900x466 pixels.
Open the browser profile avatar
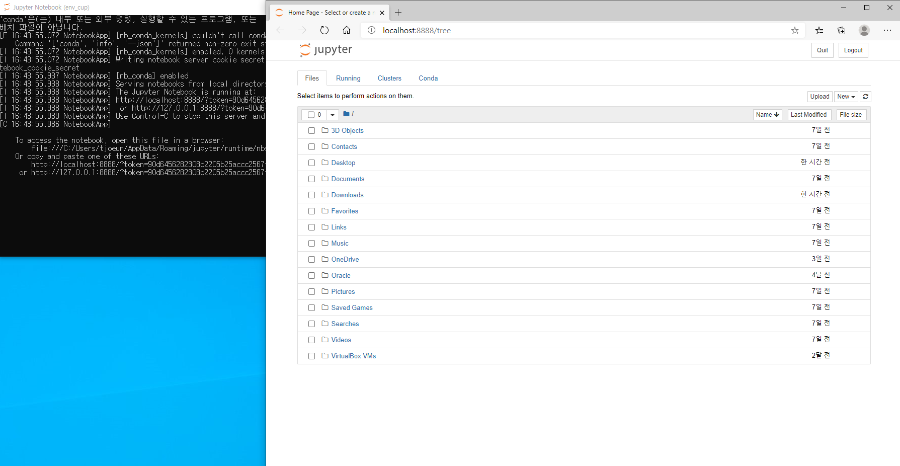coord(864,30)
